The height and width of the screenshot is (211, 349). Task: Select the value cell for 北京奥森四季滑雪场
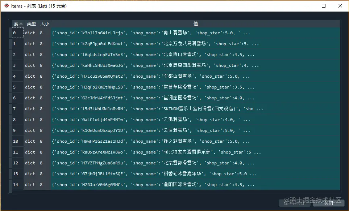[196, 65]
